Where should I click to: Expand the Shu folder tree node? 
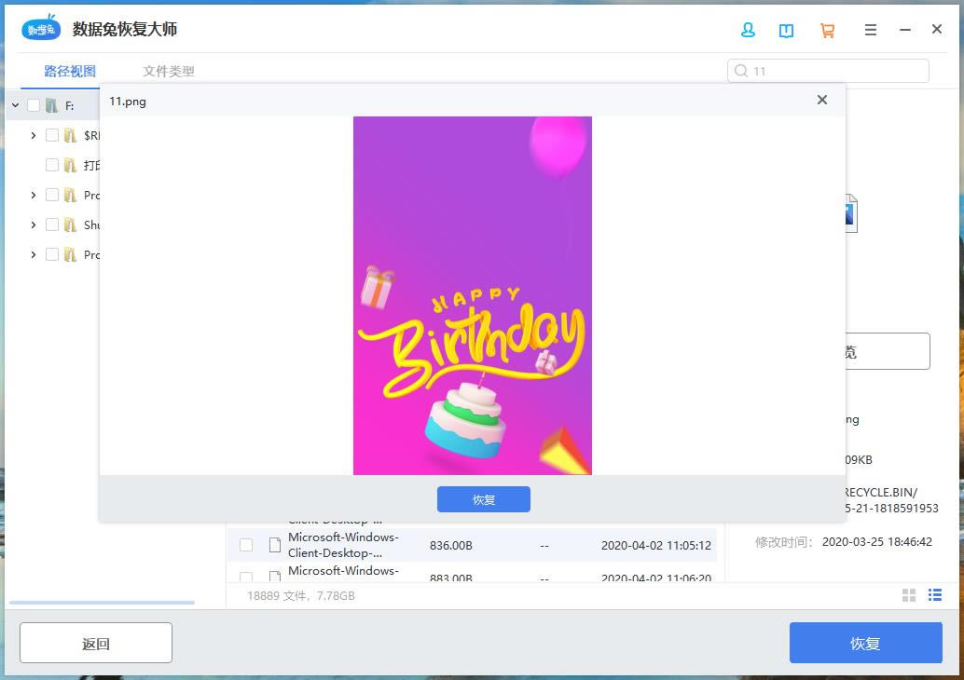pyautogui.click(x=34, y=224)
